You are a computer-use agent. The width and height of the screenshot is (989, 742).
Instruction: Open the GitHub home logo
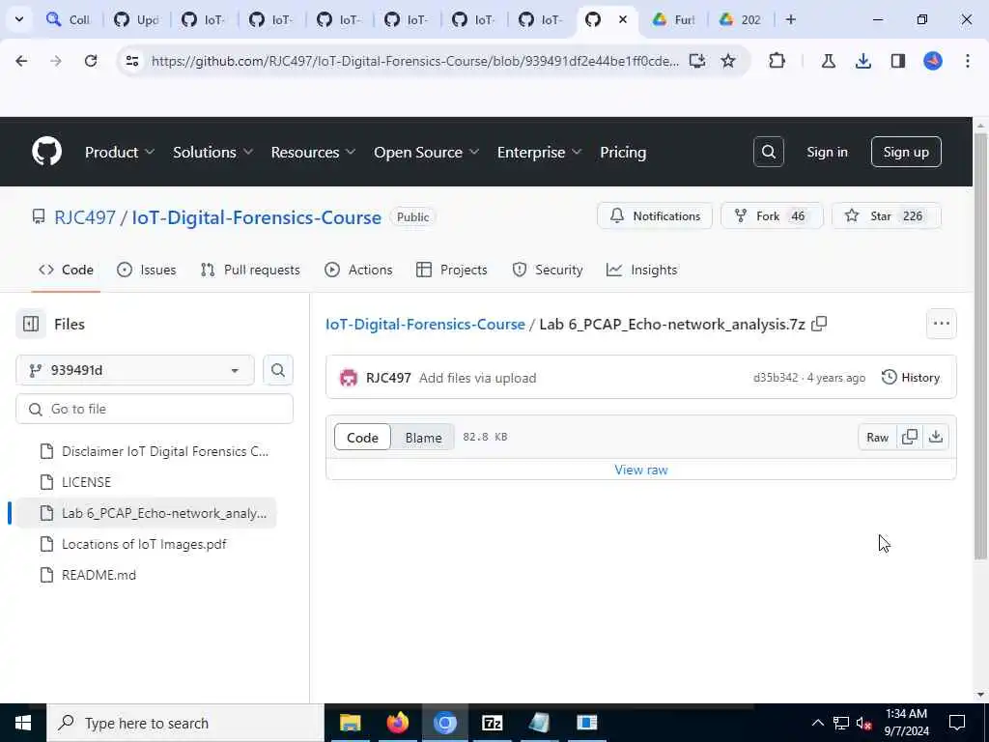point(46,152)
